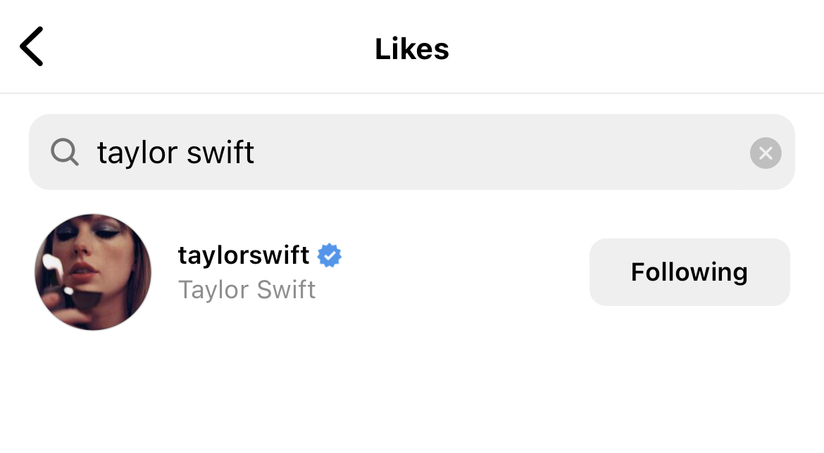Screen dimensions: 824x453
Task: Unfollow using the Following button
Action: coord(689,272)
